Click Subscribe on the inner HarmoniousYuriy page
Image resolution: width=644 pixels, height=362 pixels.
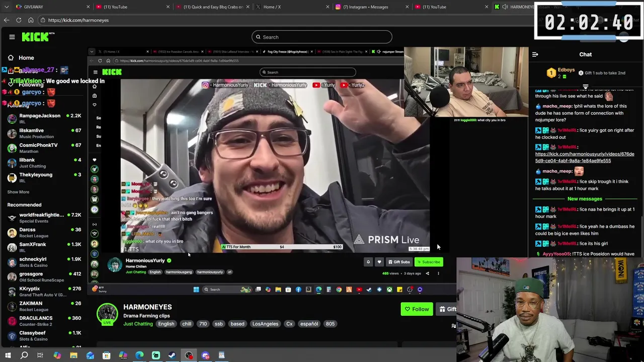(429, 262)
